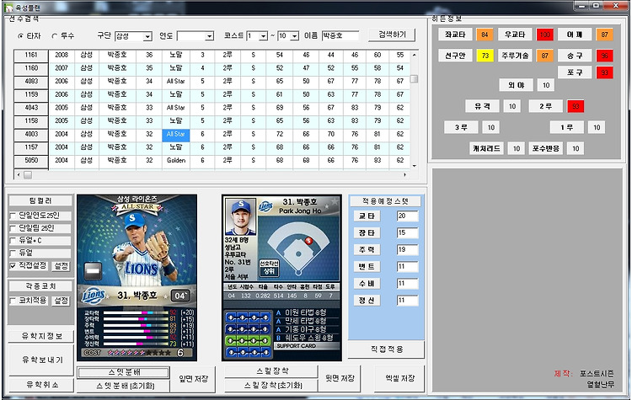
Task: Click the skill slot row beside 이원 타법
Action: pos(249,317)
